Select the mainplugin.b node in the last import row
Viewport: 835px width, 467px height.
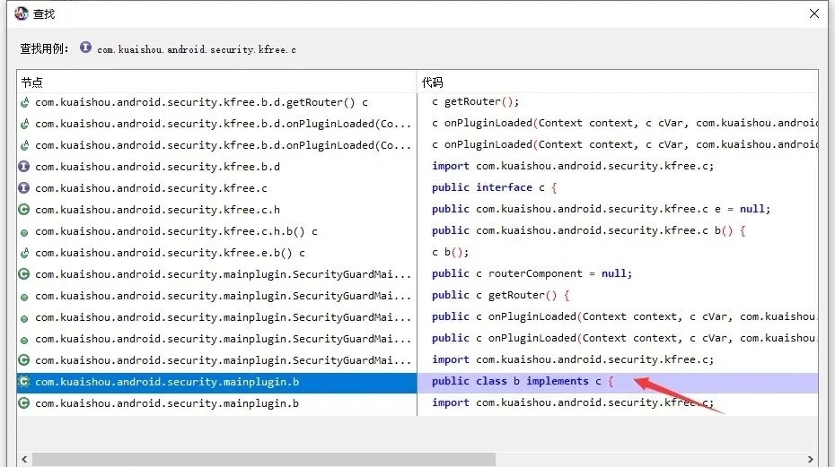pos(167,403)
